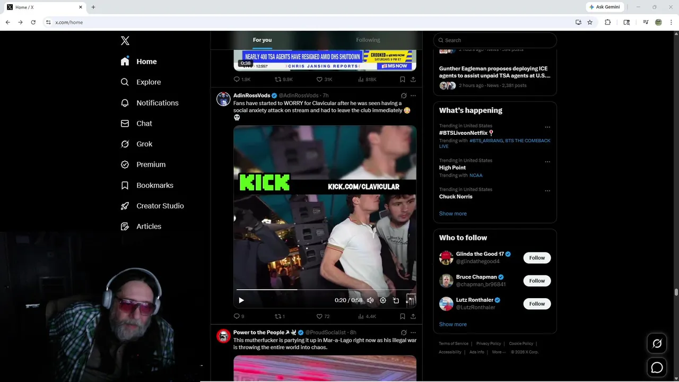Open more options for High Point trend
This screenshot has width=679, height=382.
(x=547, y=162)
